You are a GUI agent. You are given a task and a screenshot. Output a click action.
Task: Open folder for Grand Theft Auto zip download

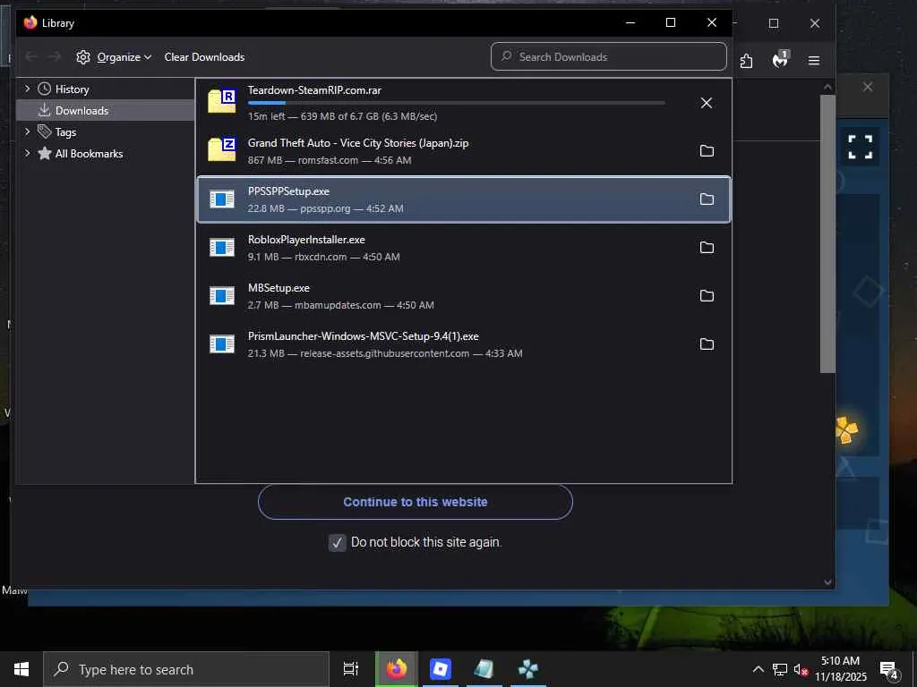707,150
